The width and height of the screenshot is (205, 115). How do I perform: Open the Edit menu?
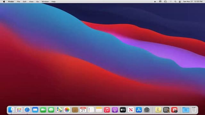tap(25, 2)
